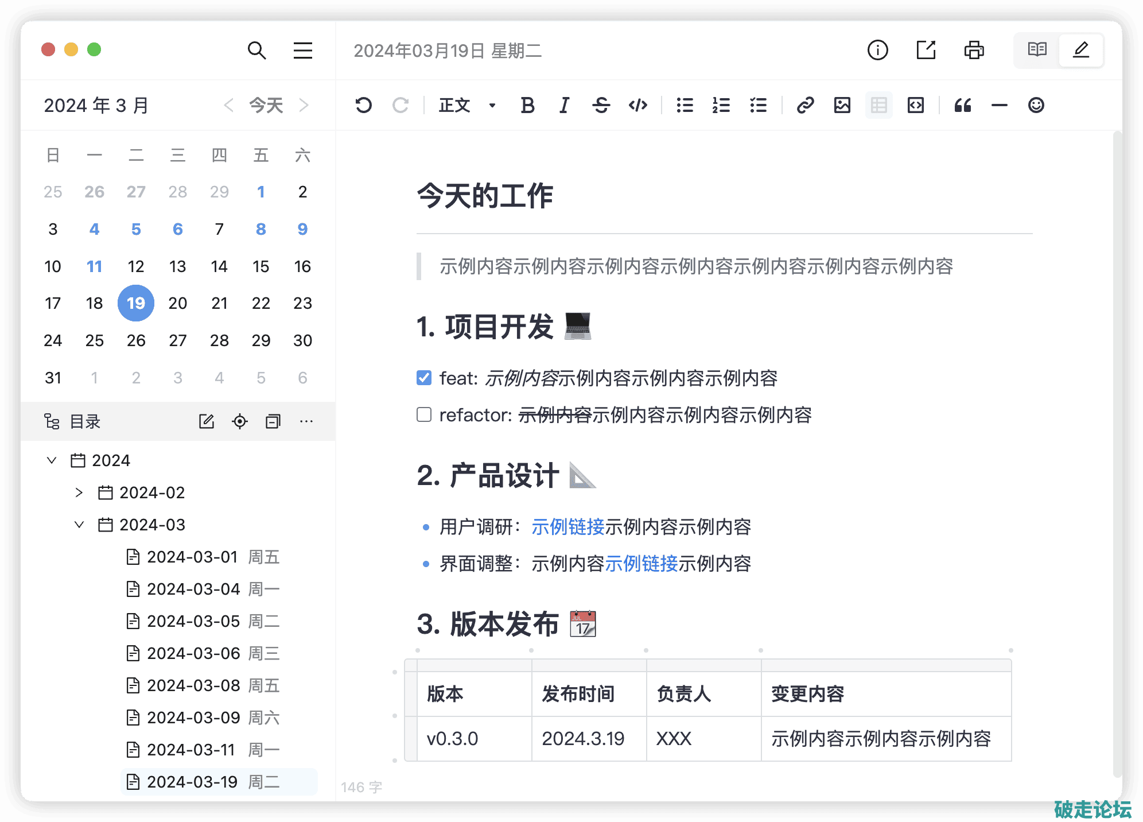Check the refactor task checkbox
The height and width of the screenshot is (822, 1143).
[x=424, y=414]
